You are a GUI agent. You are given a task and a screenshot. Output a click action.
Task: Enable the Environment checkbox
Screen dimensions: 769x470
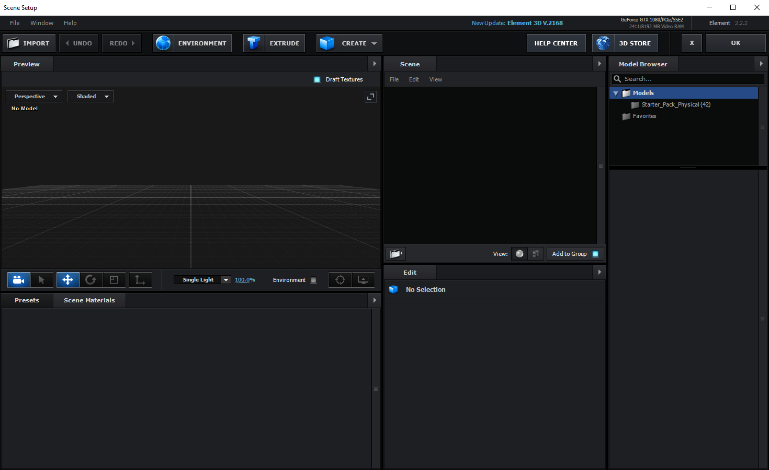(x=313, y=280)
